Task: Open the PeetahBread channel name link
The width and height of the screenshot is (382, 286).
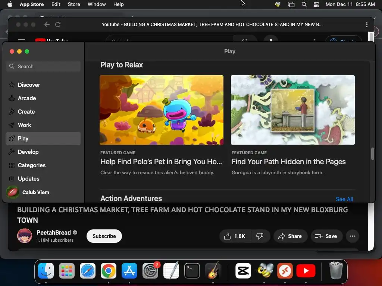Action: pyautogui.click(x=54, y=232)
